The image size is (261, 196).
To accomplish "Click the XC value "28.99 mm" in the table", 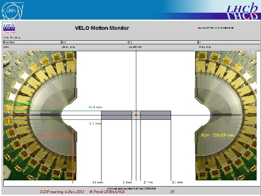I will [135, 47].
